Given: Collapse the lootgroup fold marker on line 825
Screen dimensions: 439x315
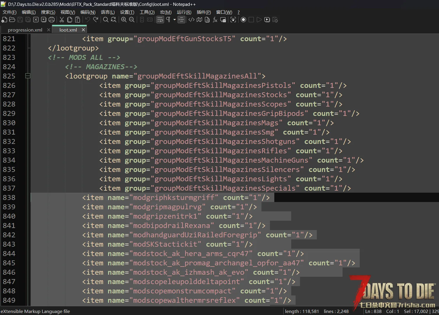Looking at the screenshot, I should pos(28,76).
